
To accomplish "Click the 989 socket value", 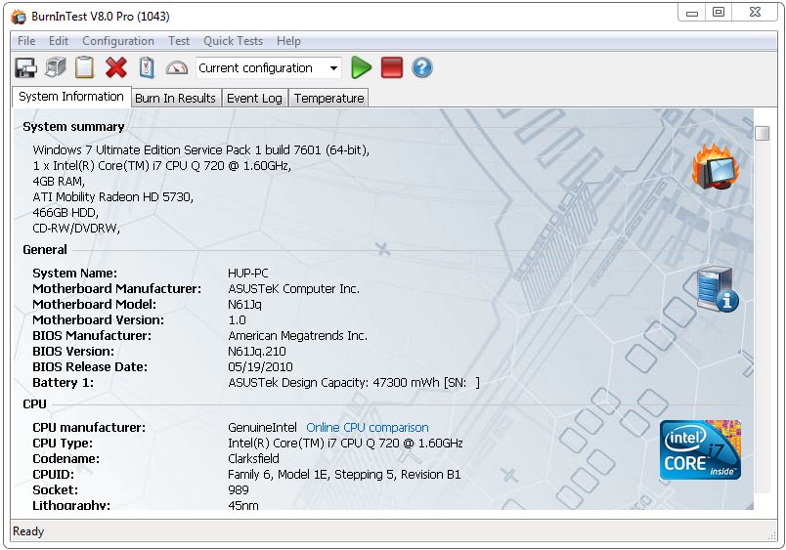I will pyautogui.click(x=239, y=489).
